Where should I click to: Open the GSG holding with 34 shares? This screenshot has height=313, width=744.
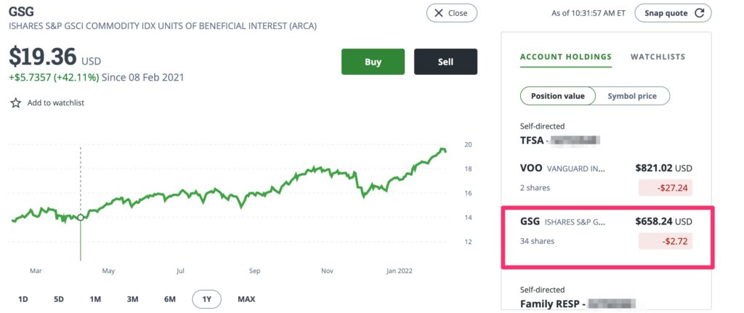pyautogui.click(x=606, y=232)
